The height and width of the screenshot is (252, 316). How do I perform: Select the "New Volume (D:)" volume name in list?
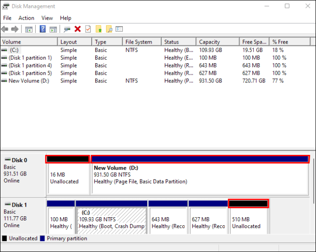[x=29, y=81]
